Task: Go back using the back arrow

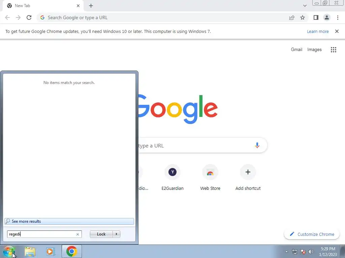Action: click(x=7, y=17)
